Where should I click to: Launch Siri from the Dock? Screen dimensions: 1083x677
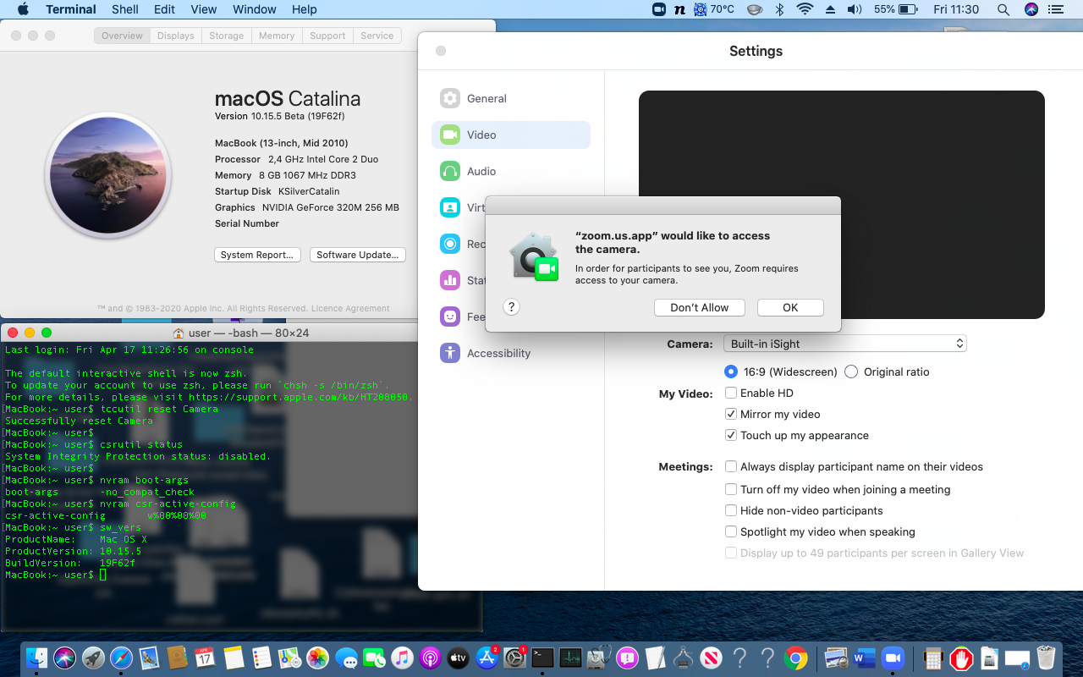pyautogui.click(x=65, y=658)
